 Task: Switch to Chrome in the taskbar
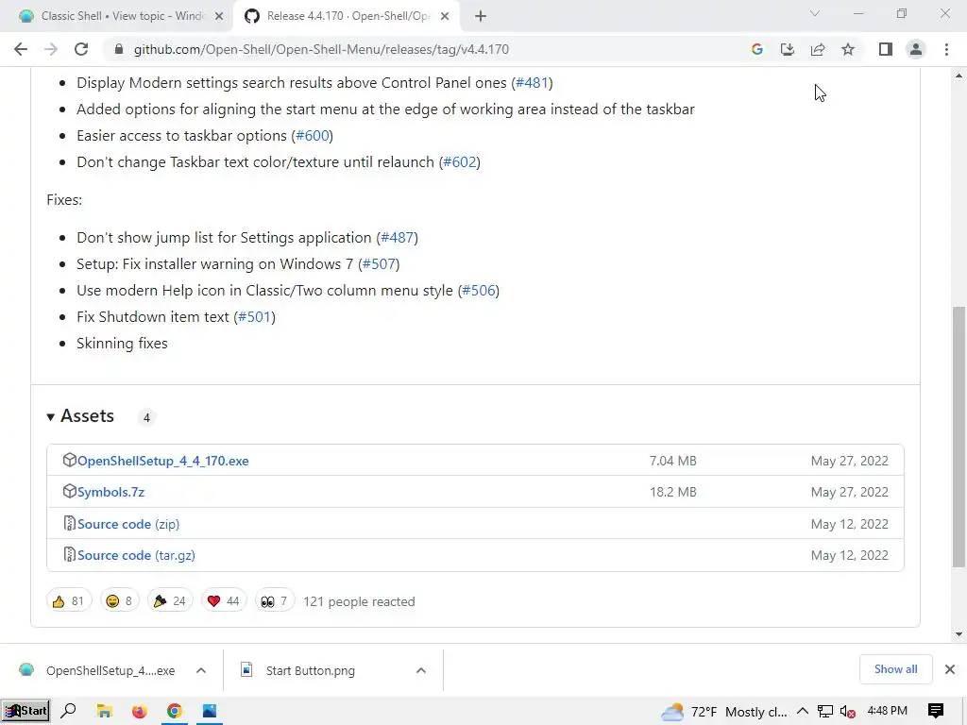(175, 711)
